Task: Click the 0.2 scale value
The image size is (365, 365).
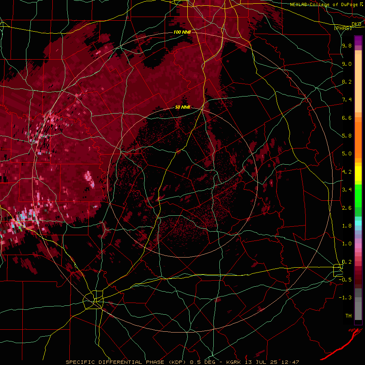Action: 347,262
